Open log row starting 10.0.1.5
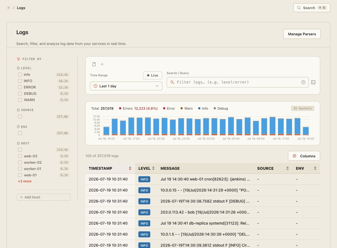 202,234
